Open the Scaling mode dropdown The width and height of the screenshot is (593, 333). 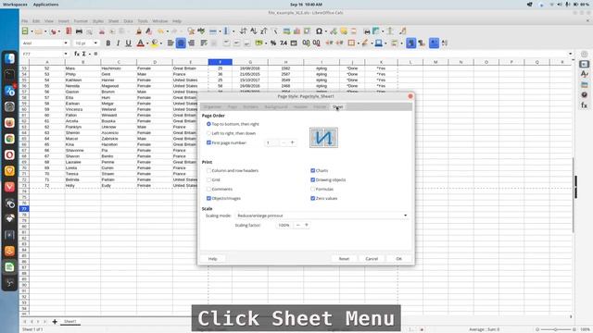tap(322, 216)
